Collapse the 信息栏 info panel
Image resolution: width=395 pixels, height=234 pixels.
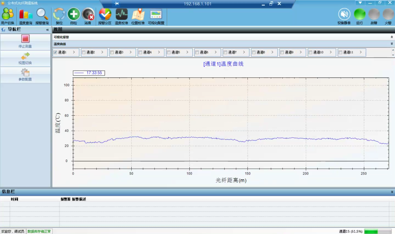point(392,192)
